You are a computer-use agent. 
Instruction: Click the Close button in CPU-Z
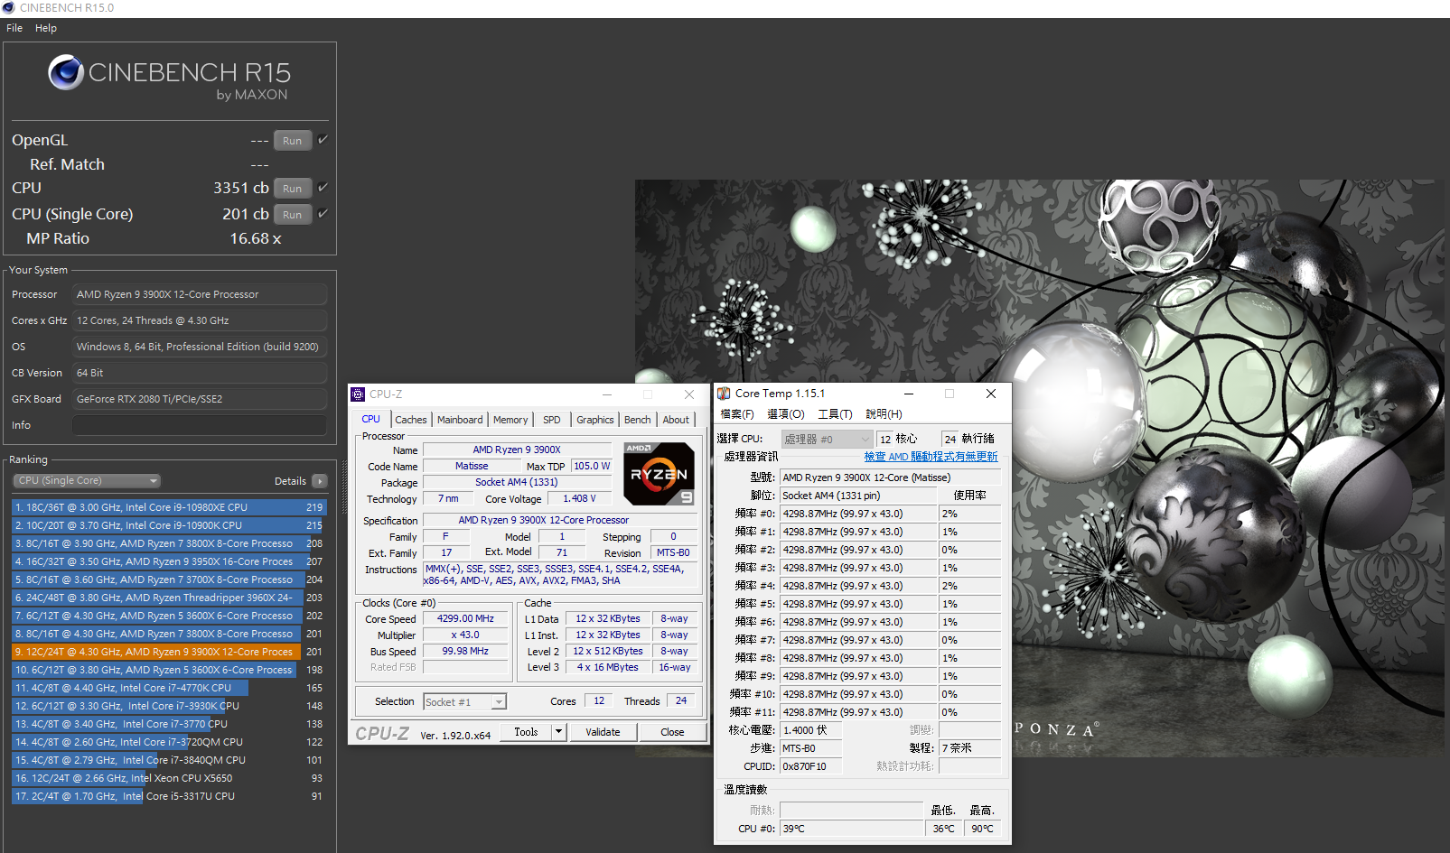click(x=672, y=732)
